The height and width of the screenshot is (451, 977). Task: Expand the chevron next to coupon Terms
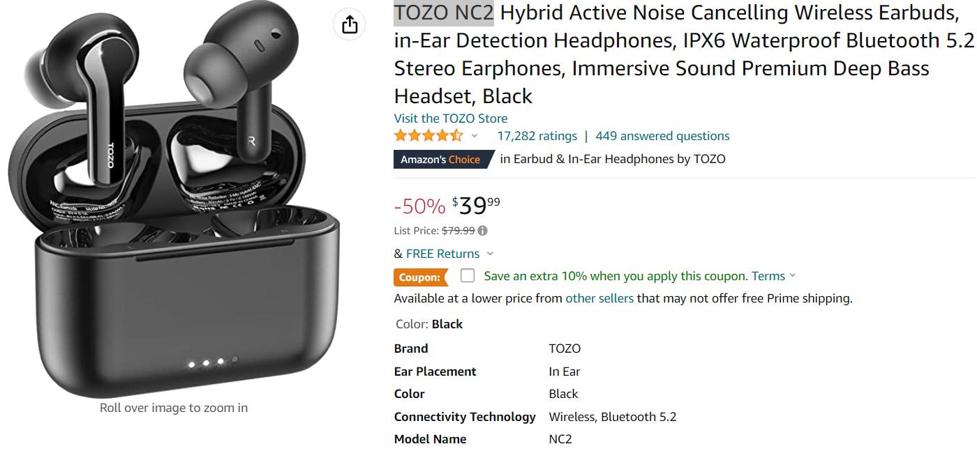pos(793,276)
